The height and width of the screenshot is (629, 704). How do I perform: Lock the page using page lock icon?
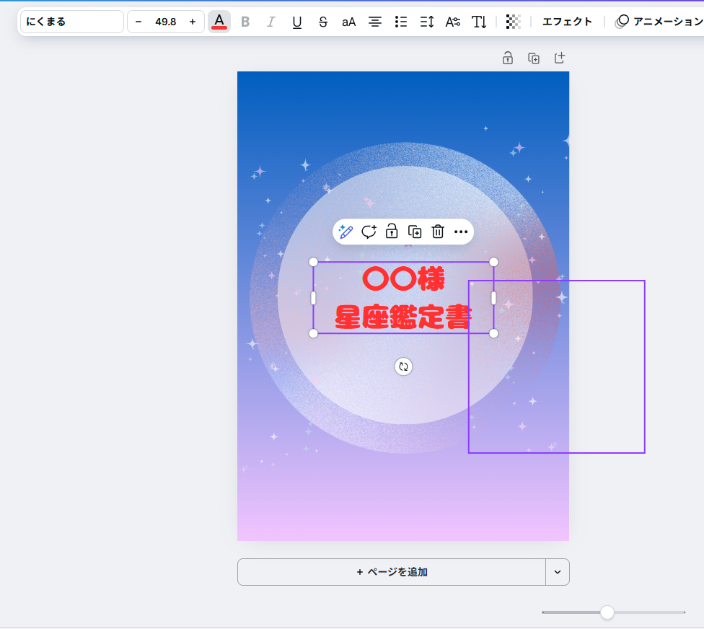point(508,58)
